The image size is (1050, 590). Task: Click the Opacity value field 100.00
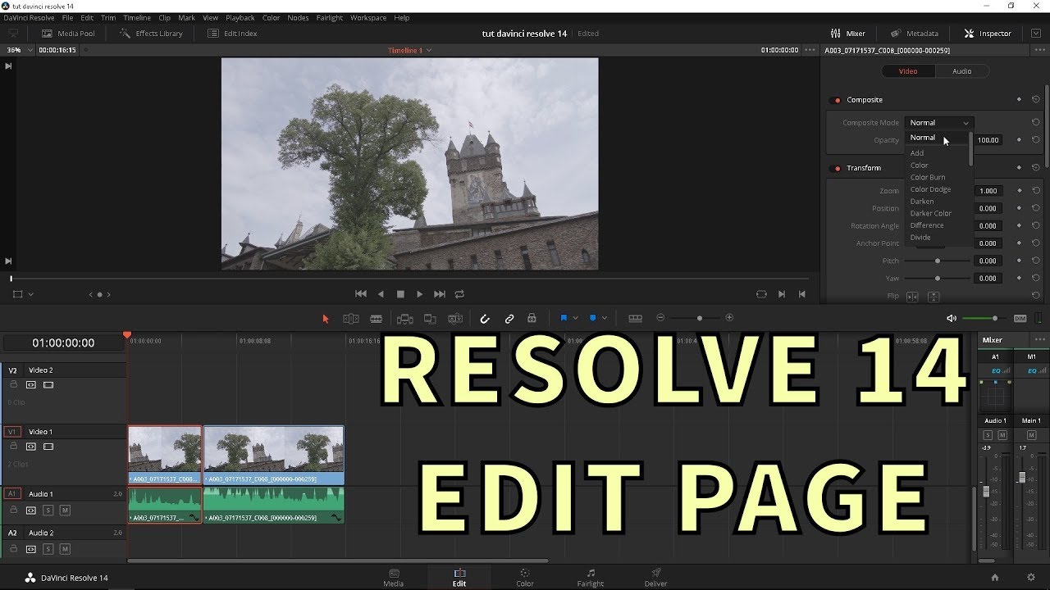[988, 140]
